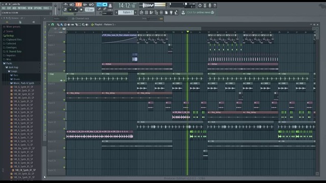Open the Line snap dropdown
This screenshot has height=183, width=326.
107,13
